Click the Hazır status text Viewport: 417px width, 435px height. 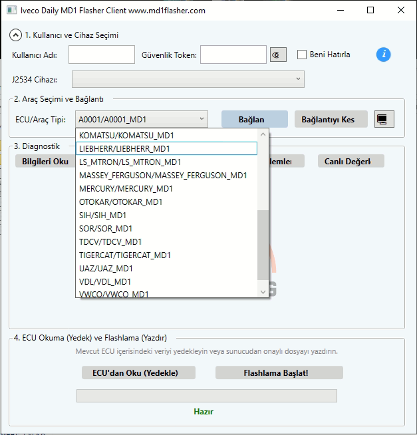[x=204, y=412]
